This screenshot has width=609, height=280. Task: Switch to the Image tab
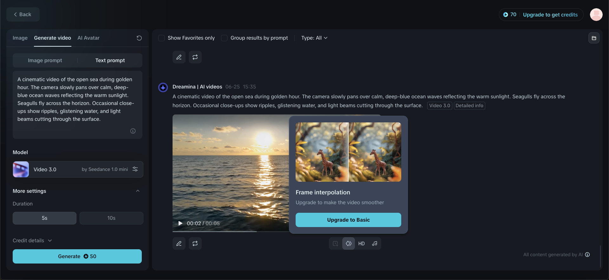[x=20, y=38]
